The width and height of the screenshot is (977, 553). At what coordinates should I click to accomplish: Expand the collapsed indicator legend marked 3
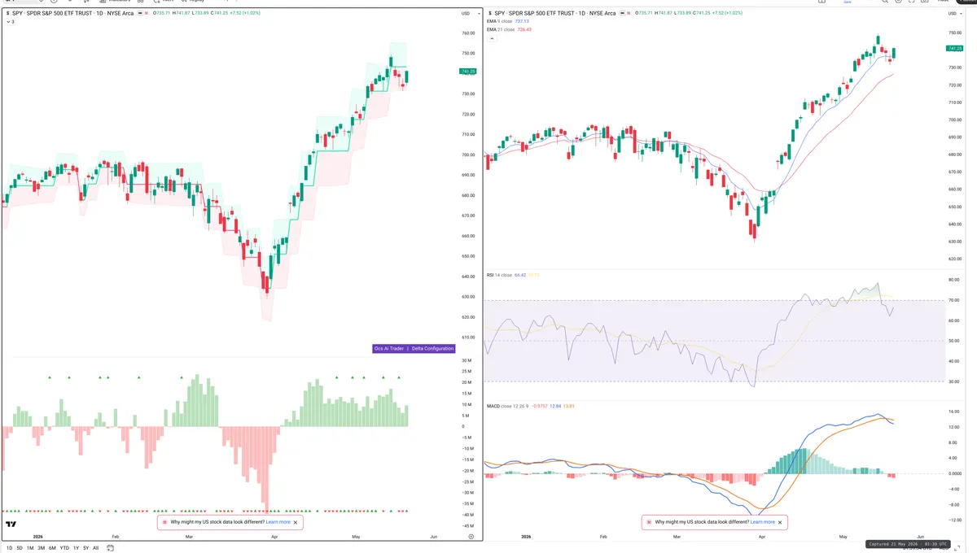tap(11, 21)
